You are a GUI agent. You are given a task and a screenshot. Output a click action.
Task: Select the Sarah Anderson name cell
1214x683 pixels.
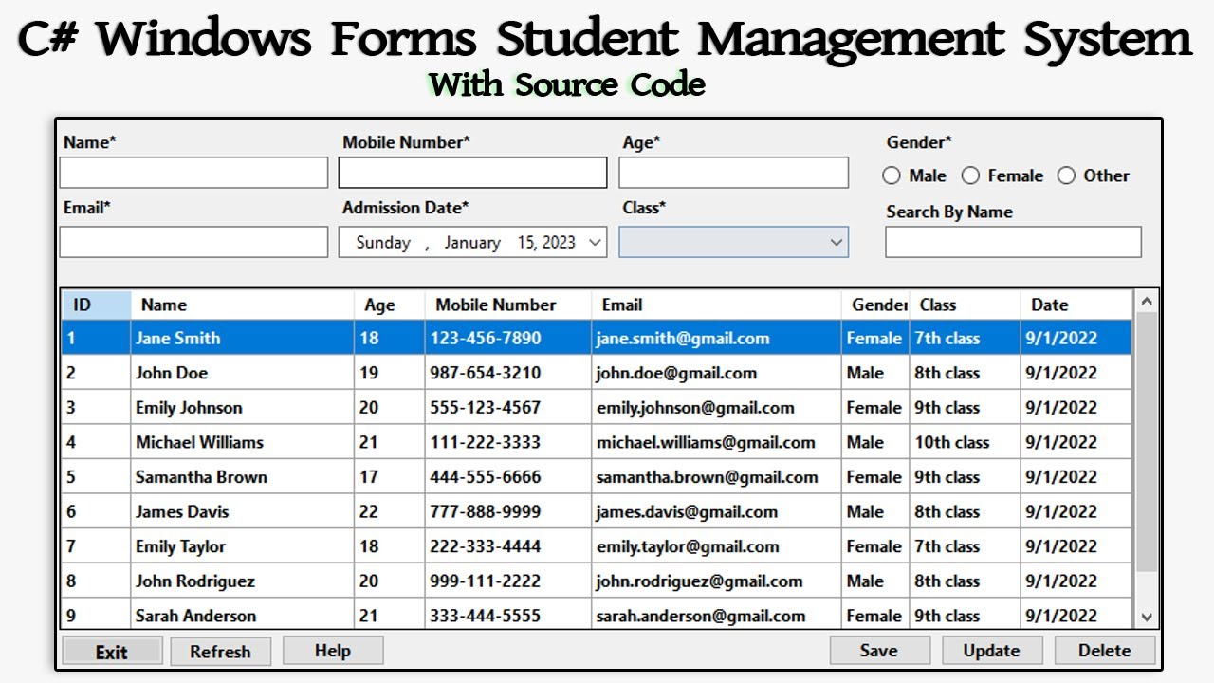point(243,615)
